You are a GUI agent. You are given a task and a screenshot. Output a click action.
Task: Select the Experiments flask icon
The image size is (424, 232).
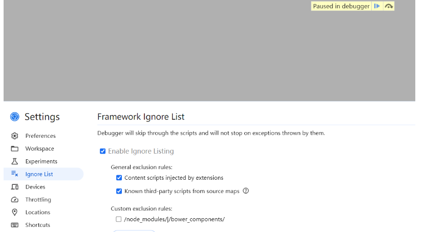click(15, 161)
